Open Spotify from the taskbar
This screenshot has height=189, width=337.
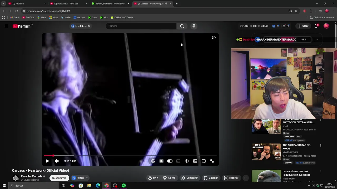click(x=124, y=186)
